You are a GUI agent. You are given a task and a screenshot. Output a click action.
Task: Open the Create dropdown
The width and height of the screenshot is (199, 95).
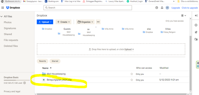coord(64,22)
